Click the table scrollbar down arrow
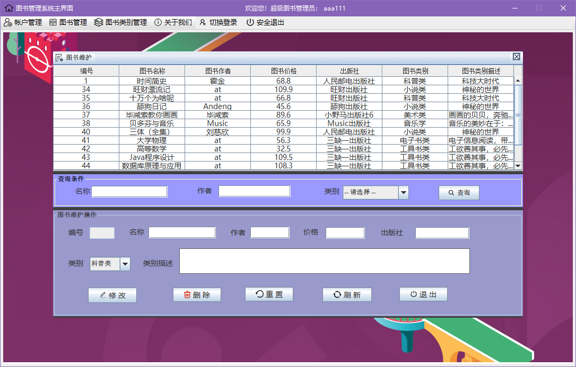 point(518,166)
